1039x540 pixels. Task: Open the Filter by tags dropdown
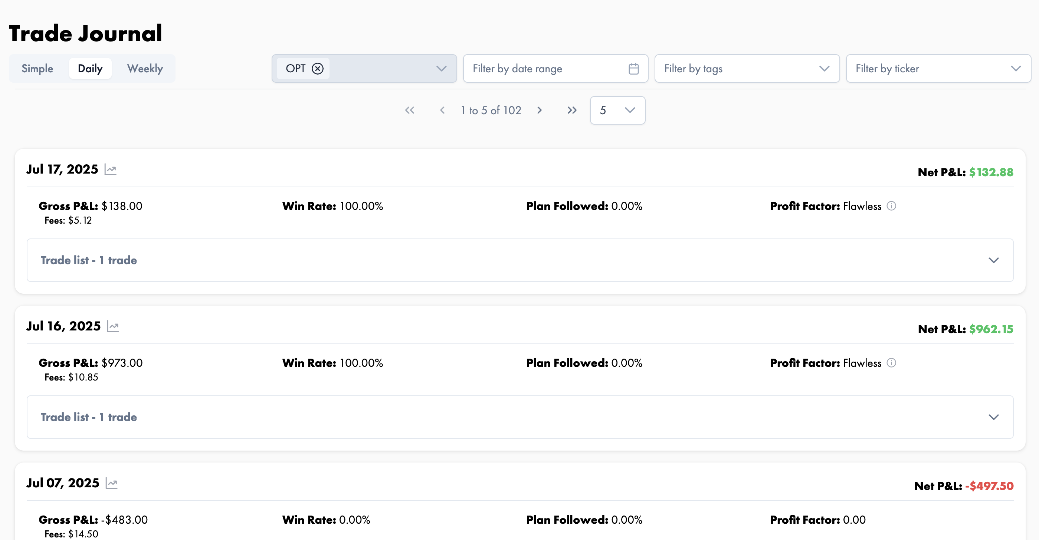[x=747, y=69]
